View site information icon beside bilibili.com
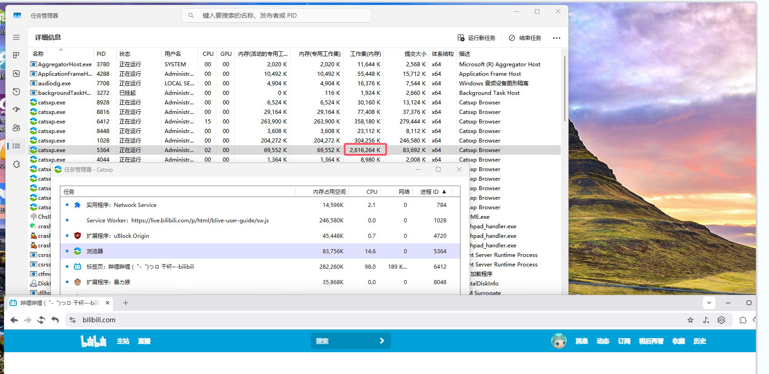 [x=73, y=320]
